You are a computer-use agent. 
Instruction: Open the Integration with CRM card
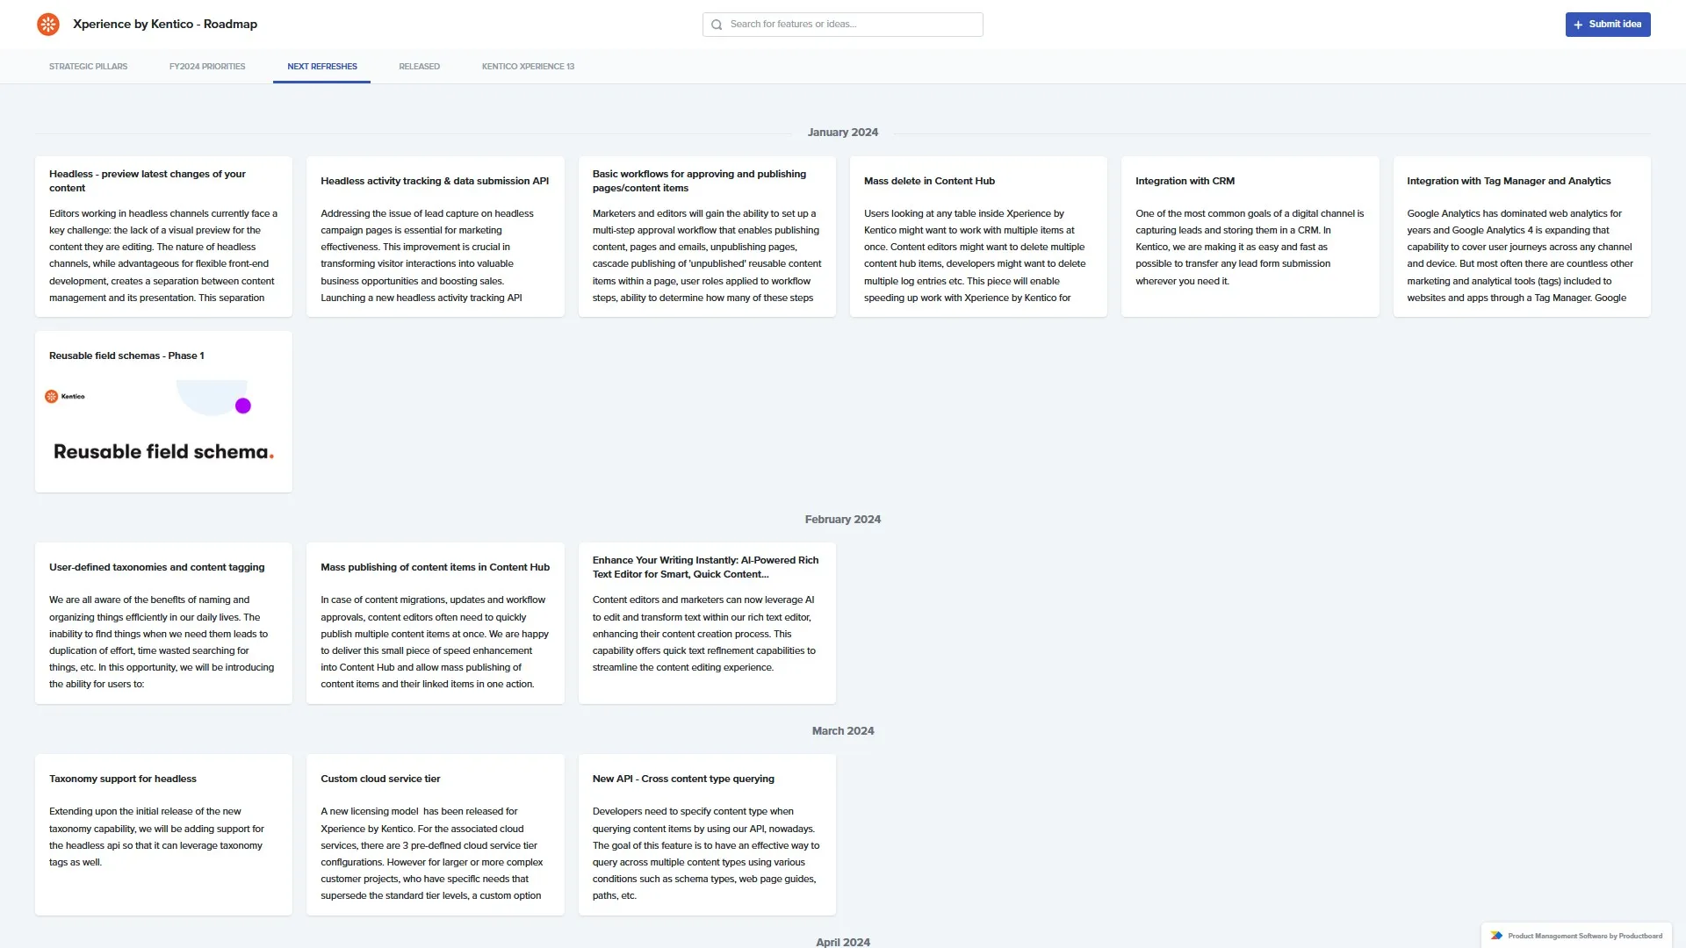pos(1250,237)
